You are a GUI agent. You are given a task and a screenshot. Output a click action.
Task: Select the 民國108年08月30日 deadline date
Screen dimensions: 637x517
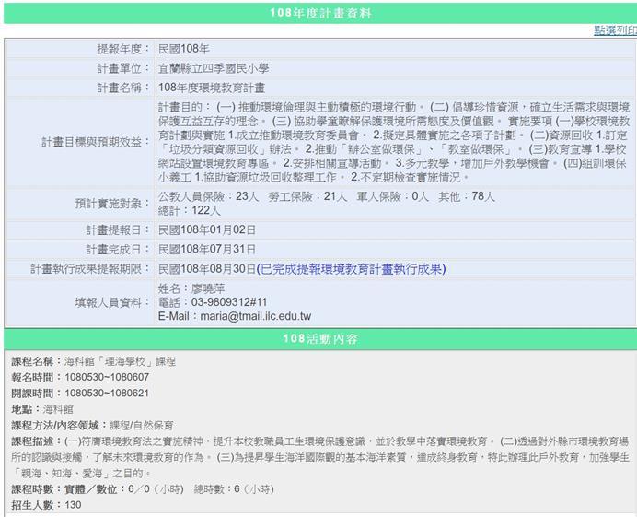(x=207, y=269)
